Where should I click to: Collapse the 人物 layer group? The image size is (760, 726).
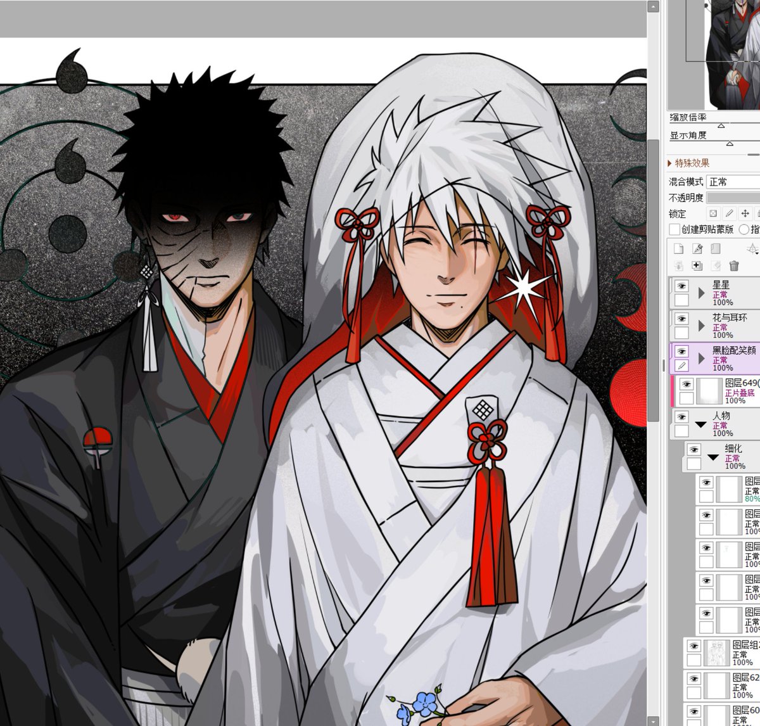(701, 424)
